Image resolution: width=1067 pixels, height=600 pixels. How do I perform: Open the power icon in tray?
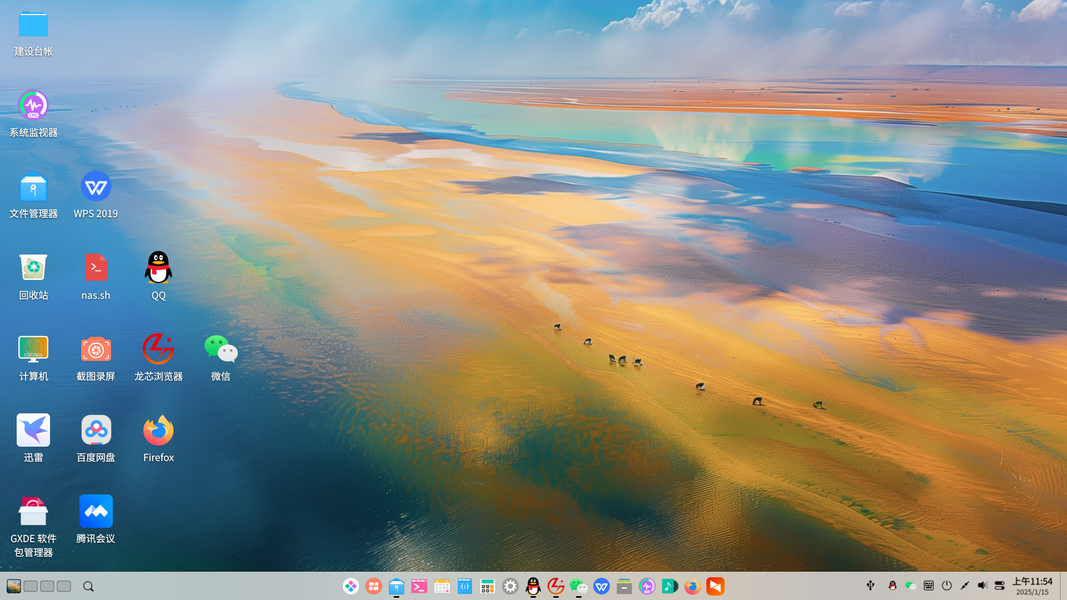pos(947,586)
